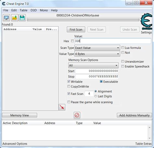Minimize the Cheat Engine window
This screenshot has width=154, height=148.
click(x=129, y=3)
